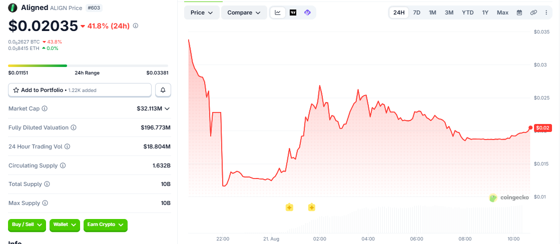Click the 41.8% (24h) change text
The height and width of the screenshot is (244, 560).
point(109,26)
